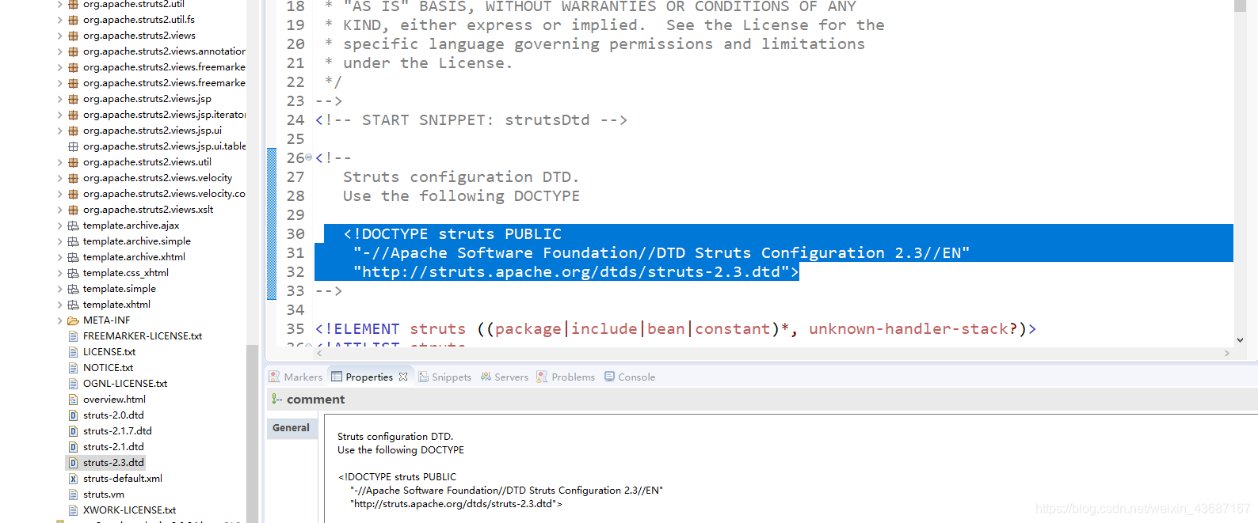Viewport: 1258px width, 523px height.
Task: Click the START SNIPPET comment on line 24
Action: 471,120
